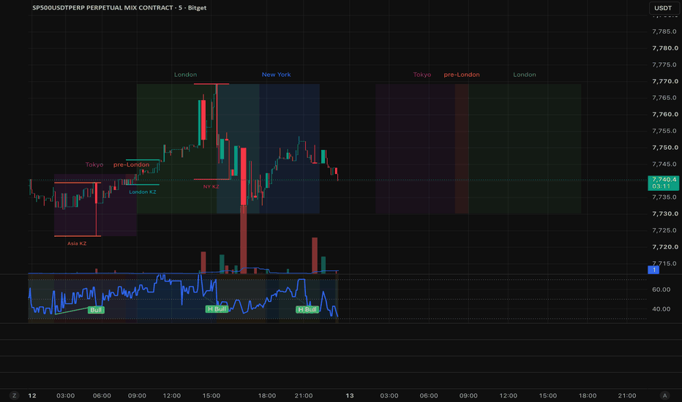Click the 7,775.0 price axis label
The width and height of the screenshot is (682, 402).
[664, 65]
